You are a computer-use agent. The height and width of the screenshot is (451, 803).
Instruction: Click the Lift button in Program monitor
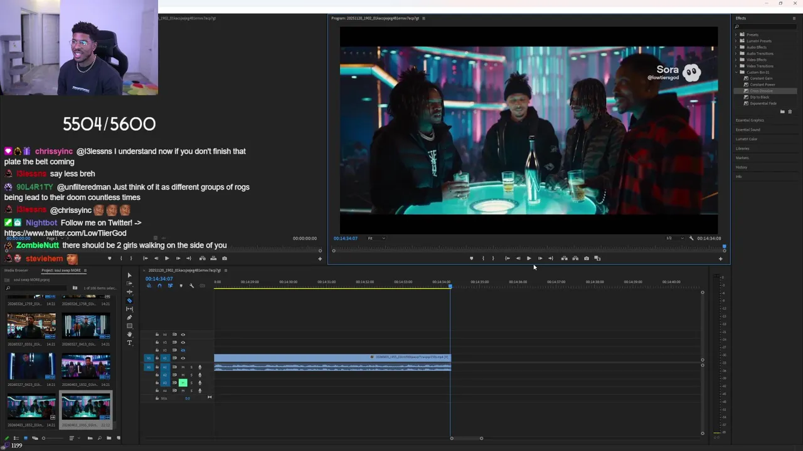(x=564, y=258)
